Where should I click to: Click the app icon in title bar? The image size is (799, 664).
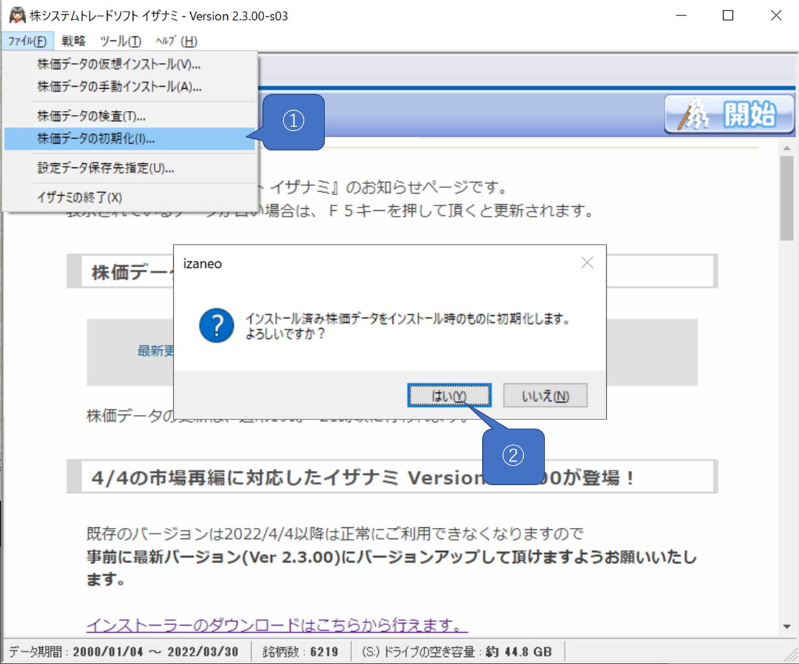pos(17,15)
